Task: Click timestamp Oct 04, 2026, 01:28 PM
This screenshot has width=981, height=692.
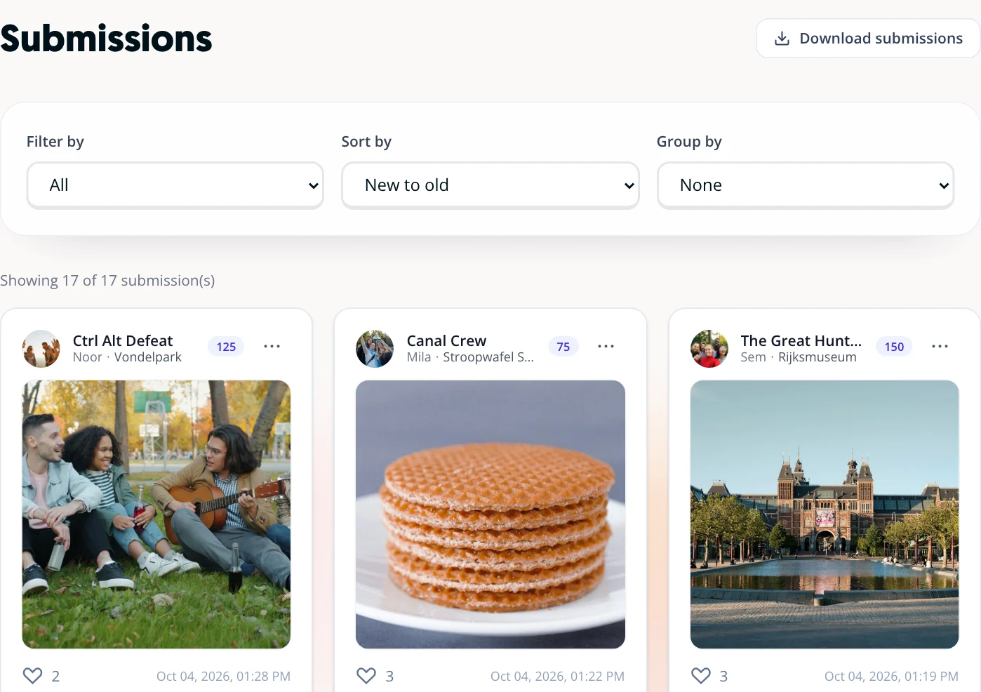Action: coord(223,677)
